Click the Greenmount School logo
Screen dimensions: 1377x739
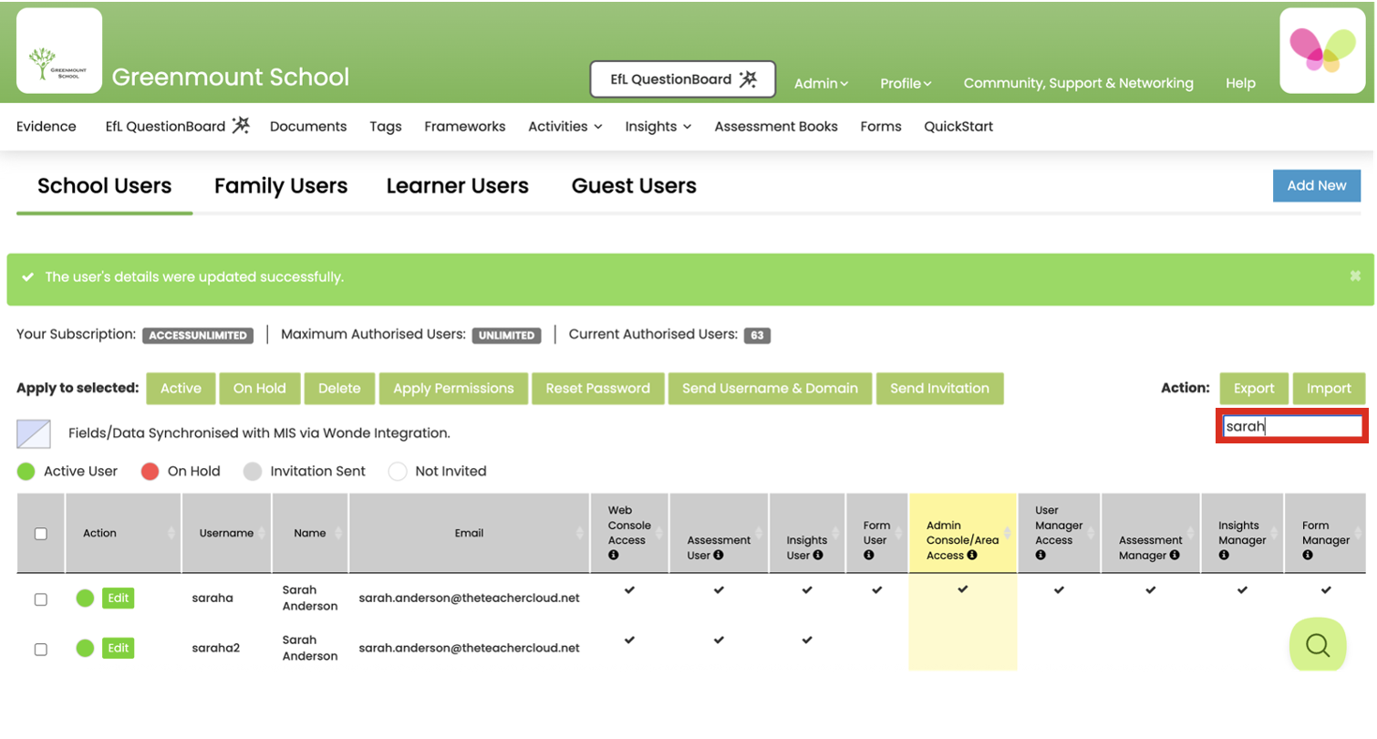pyautogui.click(x=58, y=50)
